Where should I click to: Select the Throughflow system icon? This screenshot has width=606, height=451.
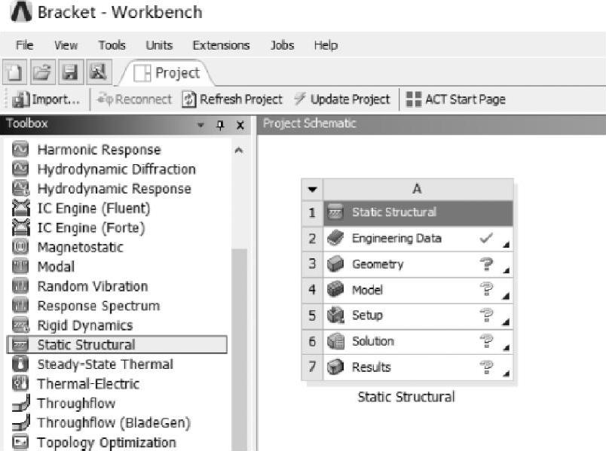click(x=20, y=403)
